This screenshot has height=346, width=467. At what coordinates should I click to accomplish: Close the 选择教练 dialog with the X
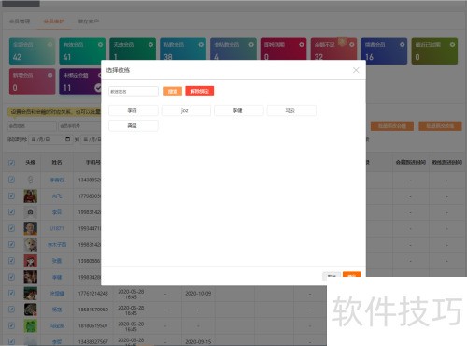[356, 70]
